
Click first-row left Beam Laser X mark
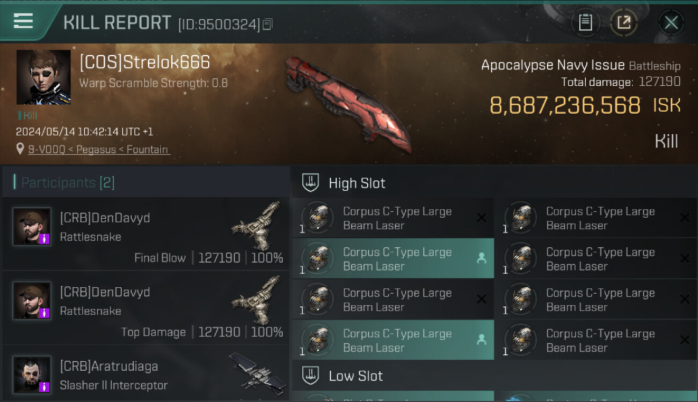pos(482,217)
